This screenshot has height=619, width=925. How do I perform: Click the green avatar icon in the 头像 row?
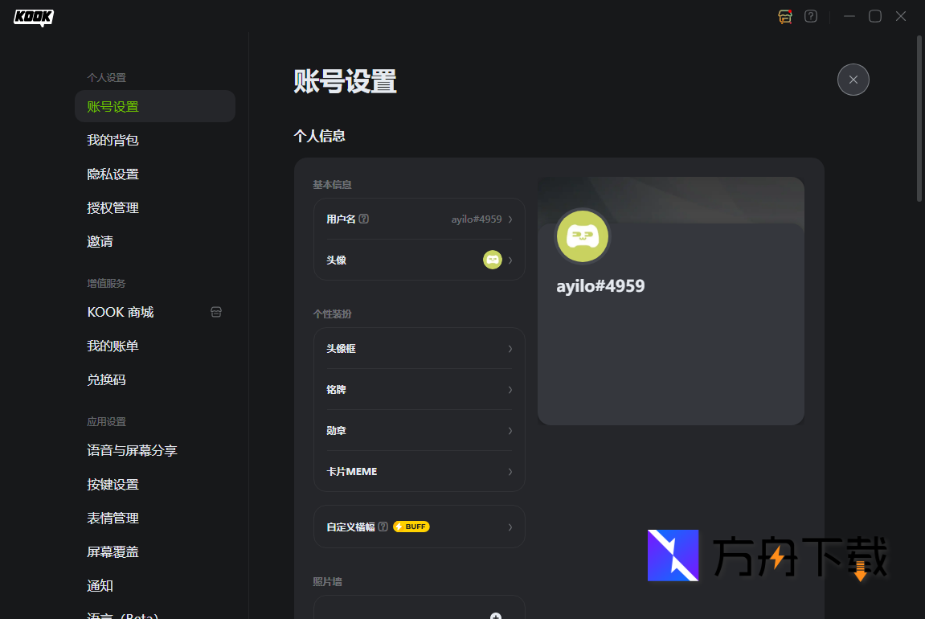tap(493, 260)
